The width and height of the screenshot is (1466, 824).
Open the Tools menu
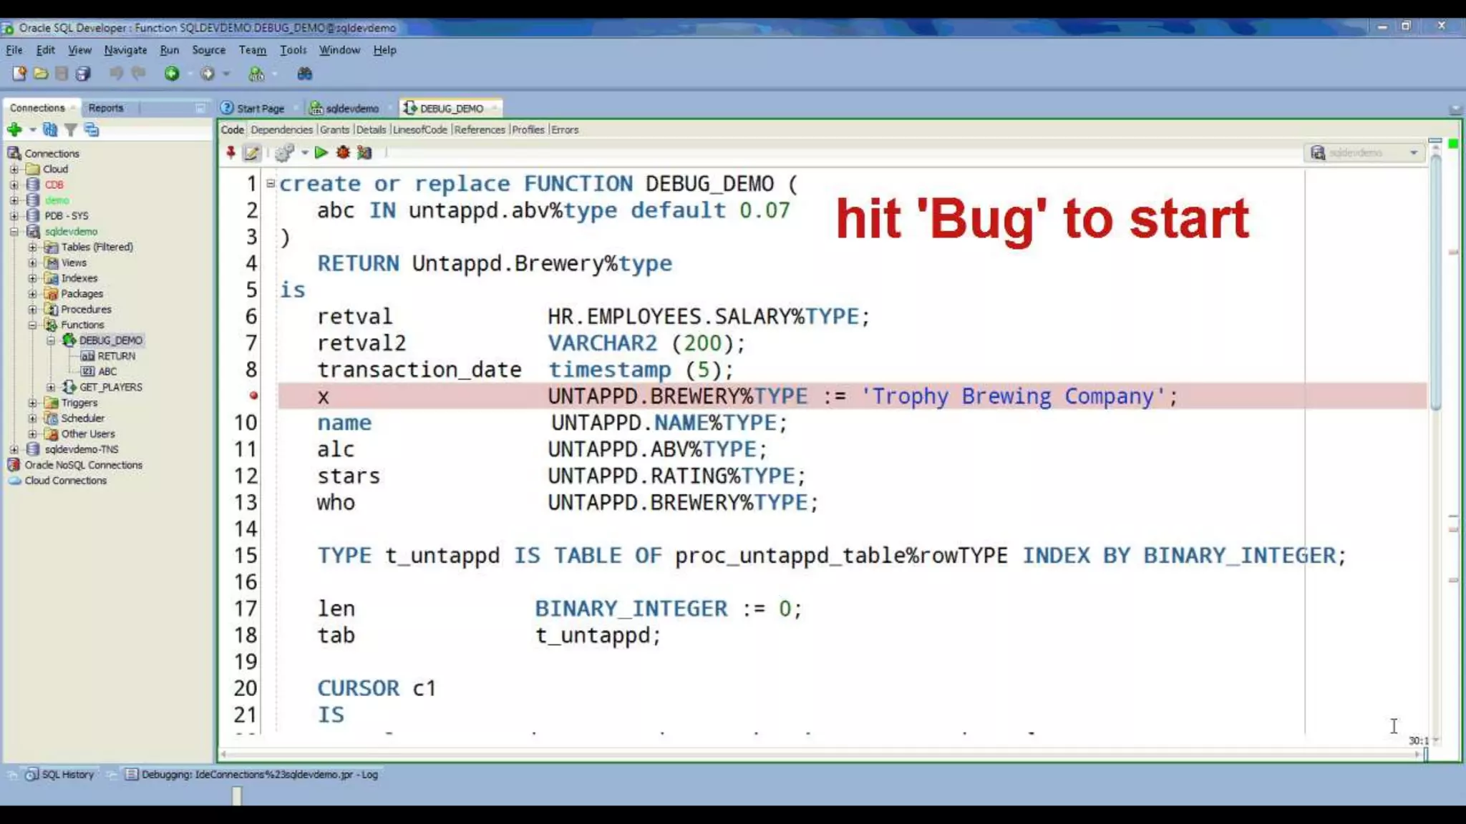[293, 50]
